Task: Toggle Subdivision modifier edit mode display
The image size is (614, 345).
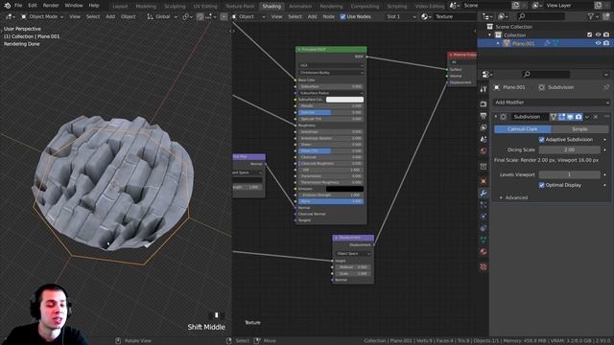Action: coord(562,117)
